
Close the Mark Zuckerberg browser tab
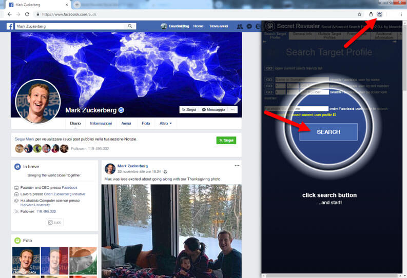67,5
